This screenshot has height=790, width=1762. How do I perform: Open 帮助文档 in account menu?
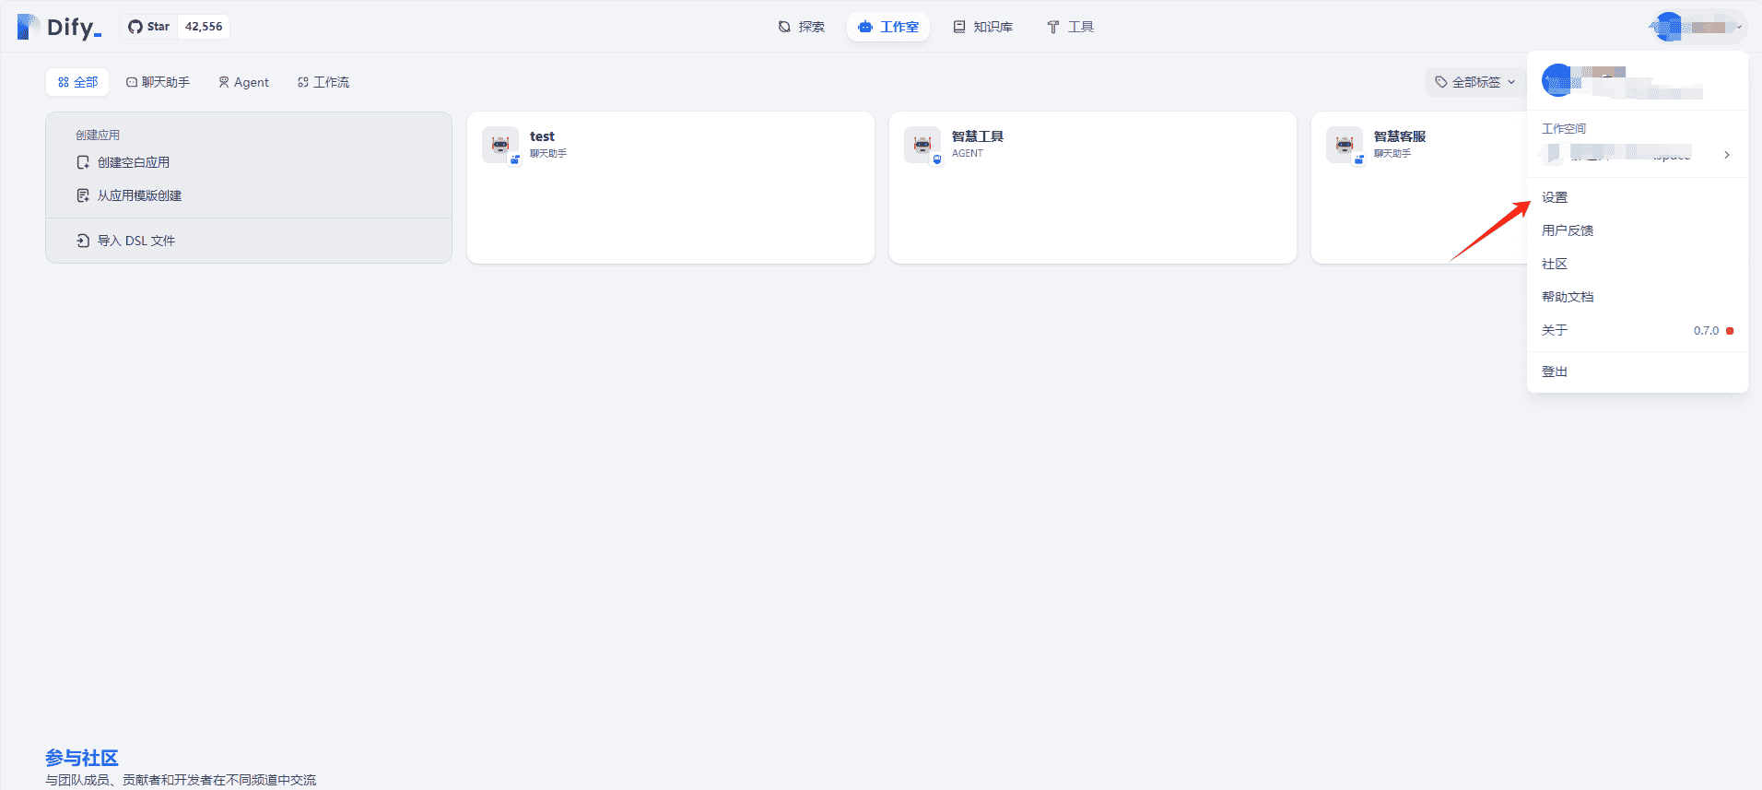click(1637, 297)
